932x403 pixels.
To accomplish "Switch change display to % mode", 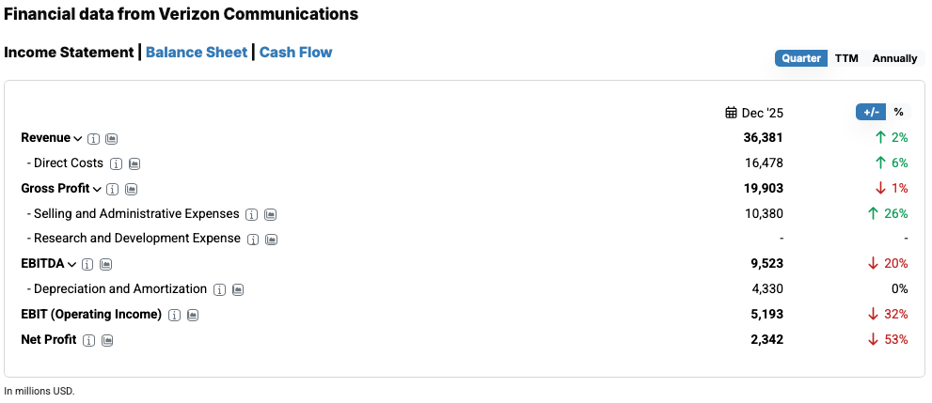I will tap(898, 112).
